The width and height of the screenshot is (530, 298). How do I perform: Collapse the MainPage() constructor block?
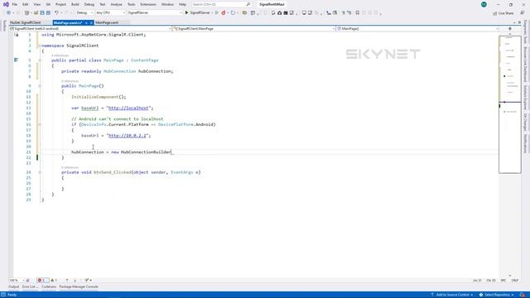coord(40,86)
